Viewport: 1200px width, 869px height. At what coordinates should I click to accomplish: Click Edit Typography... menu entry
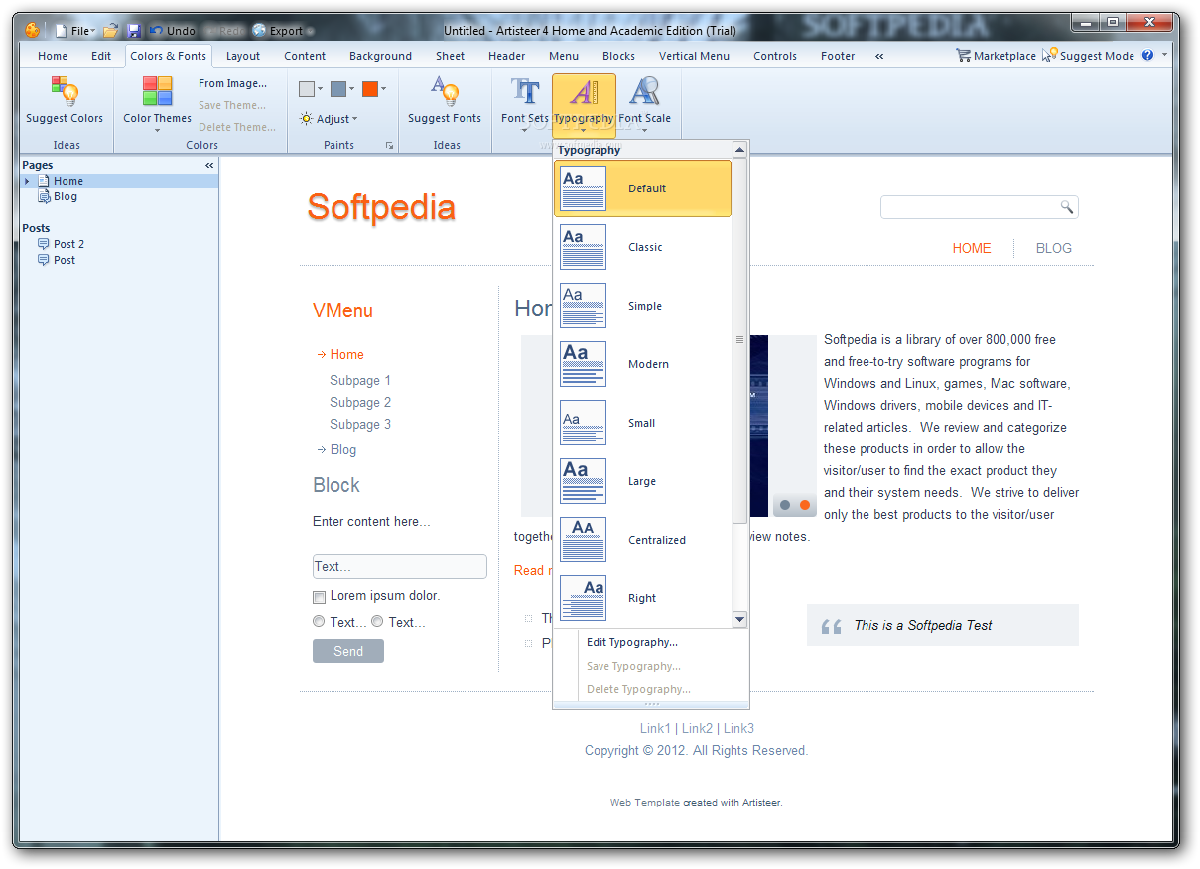(632, 642)
